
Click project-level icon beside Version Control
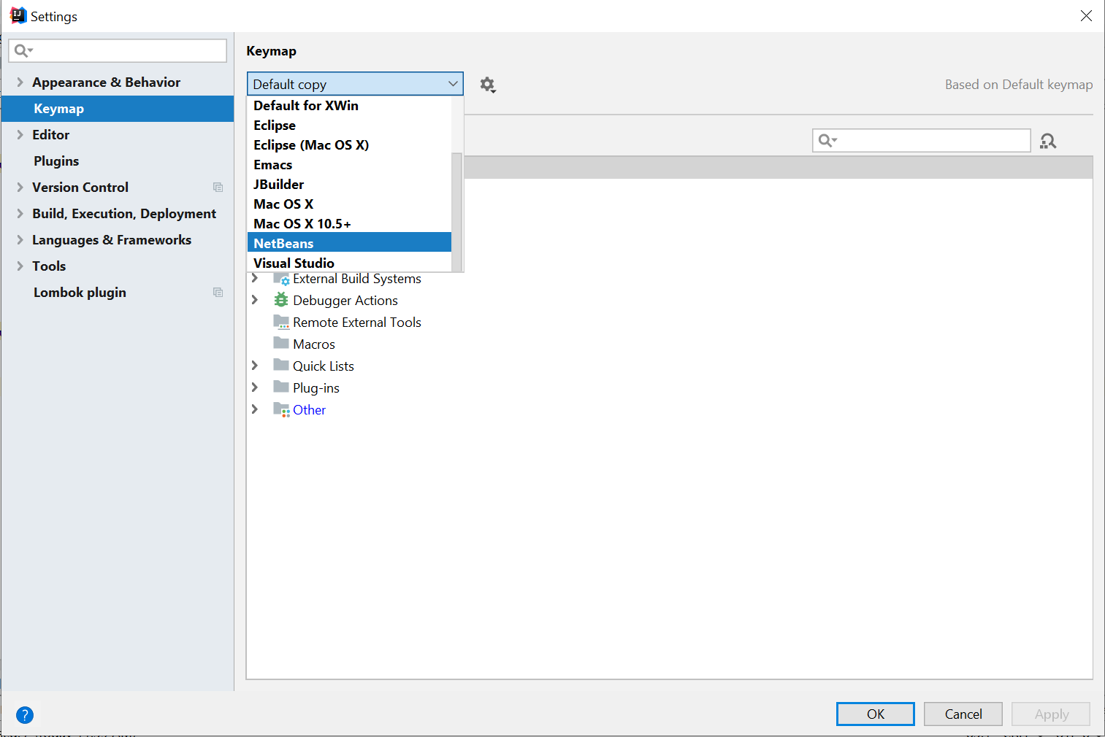tap(218, 188)
